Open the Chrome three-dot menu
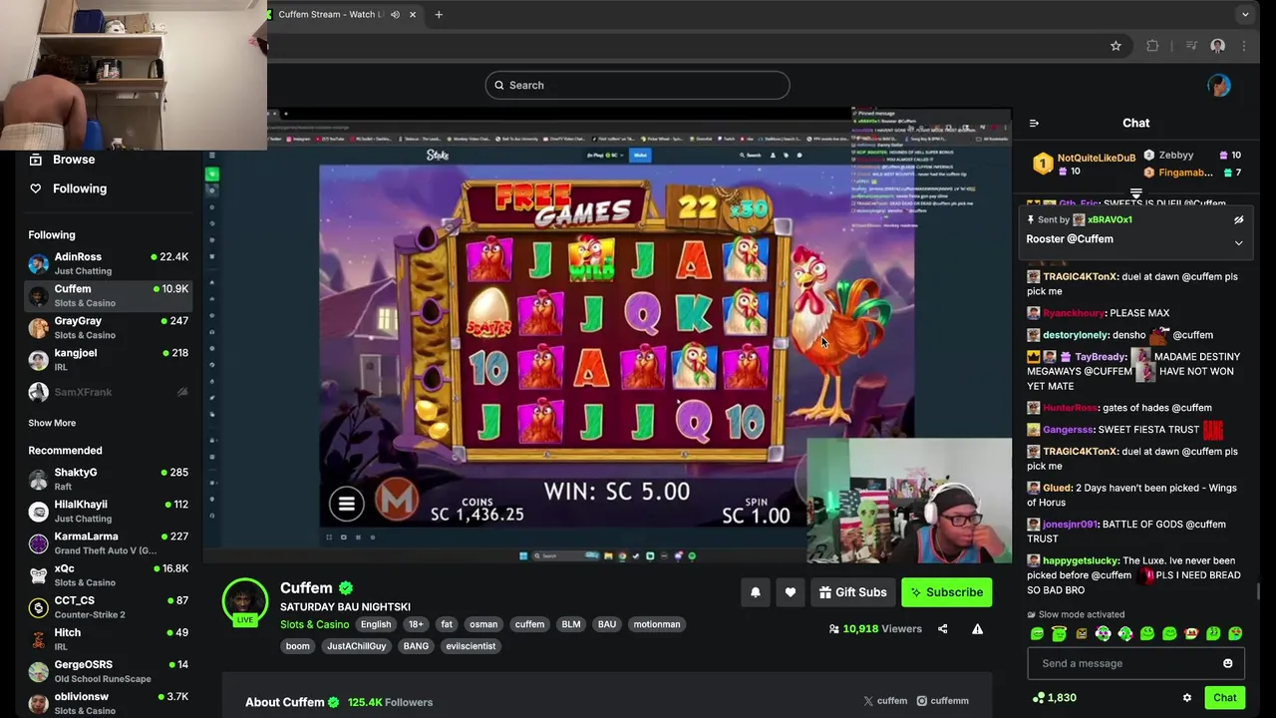Screen dimensions: 1276x718 (x=1244, y=46)
